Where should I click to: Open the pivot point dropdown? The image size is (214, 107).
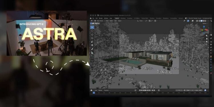147,21
